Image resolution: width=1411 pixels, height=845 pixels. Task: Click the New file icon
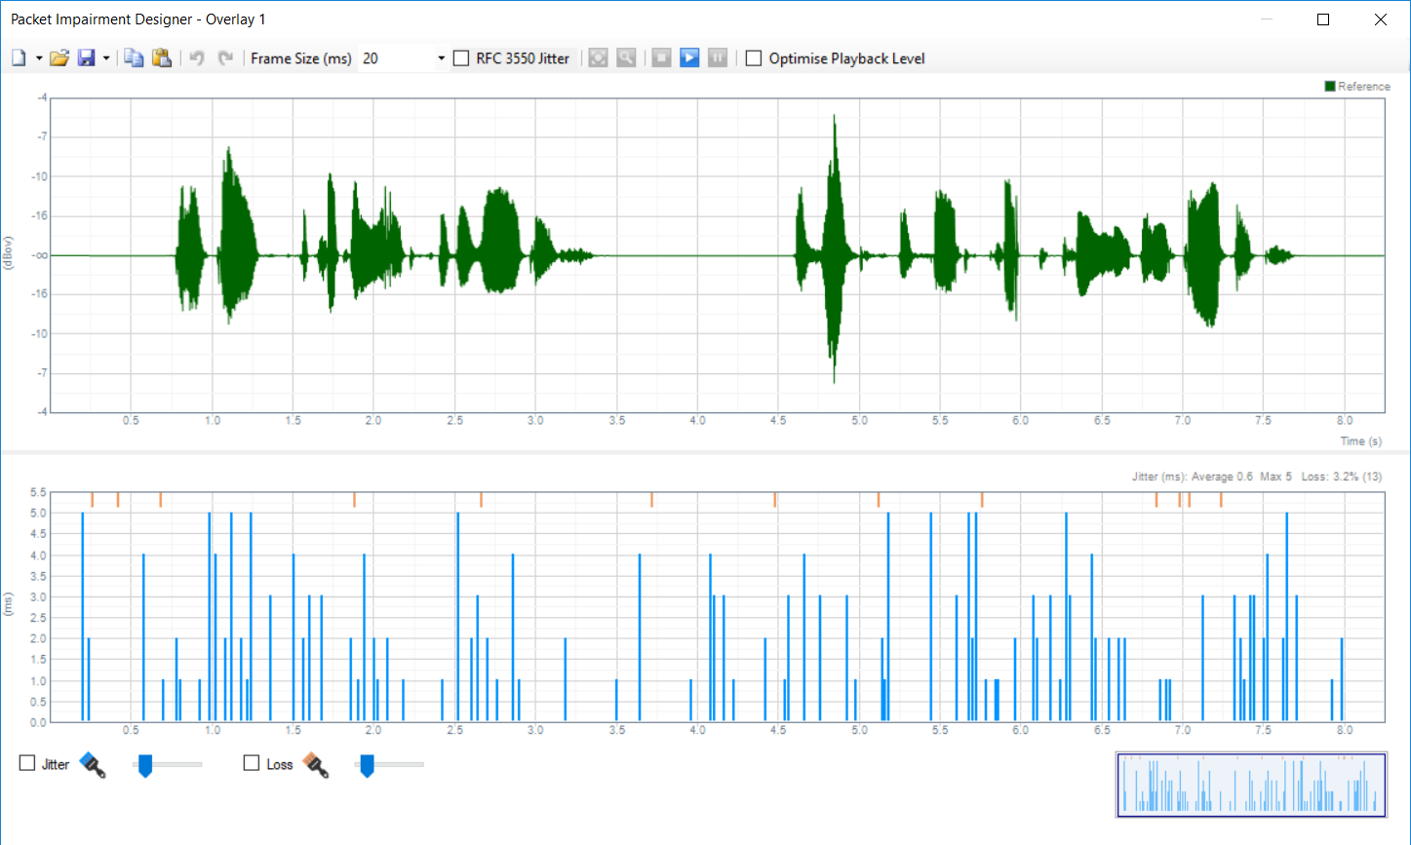19,58
